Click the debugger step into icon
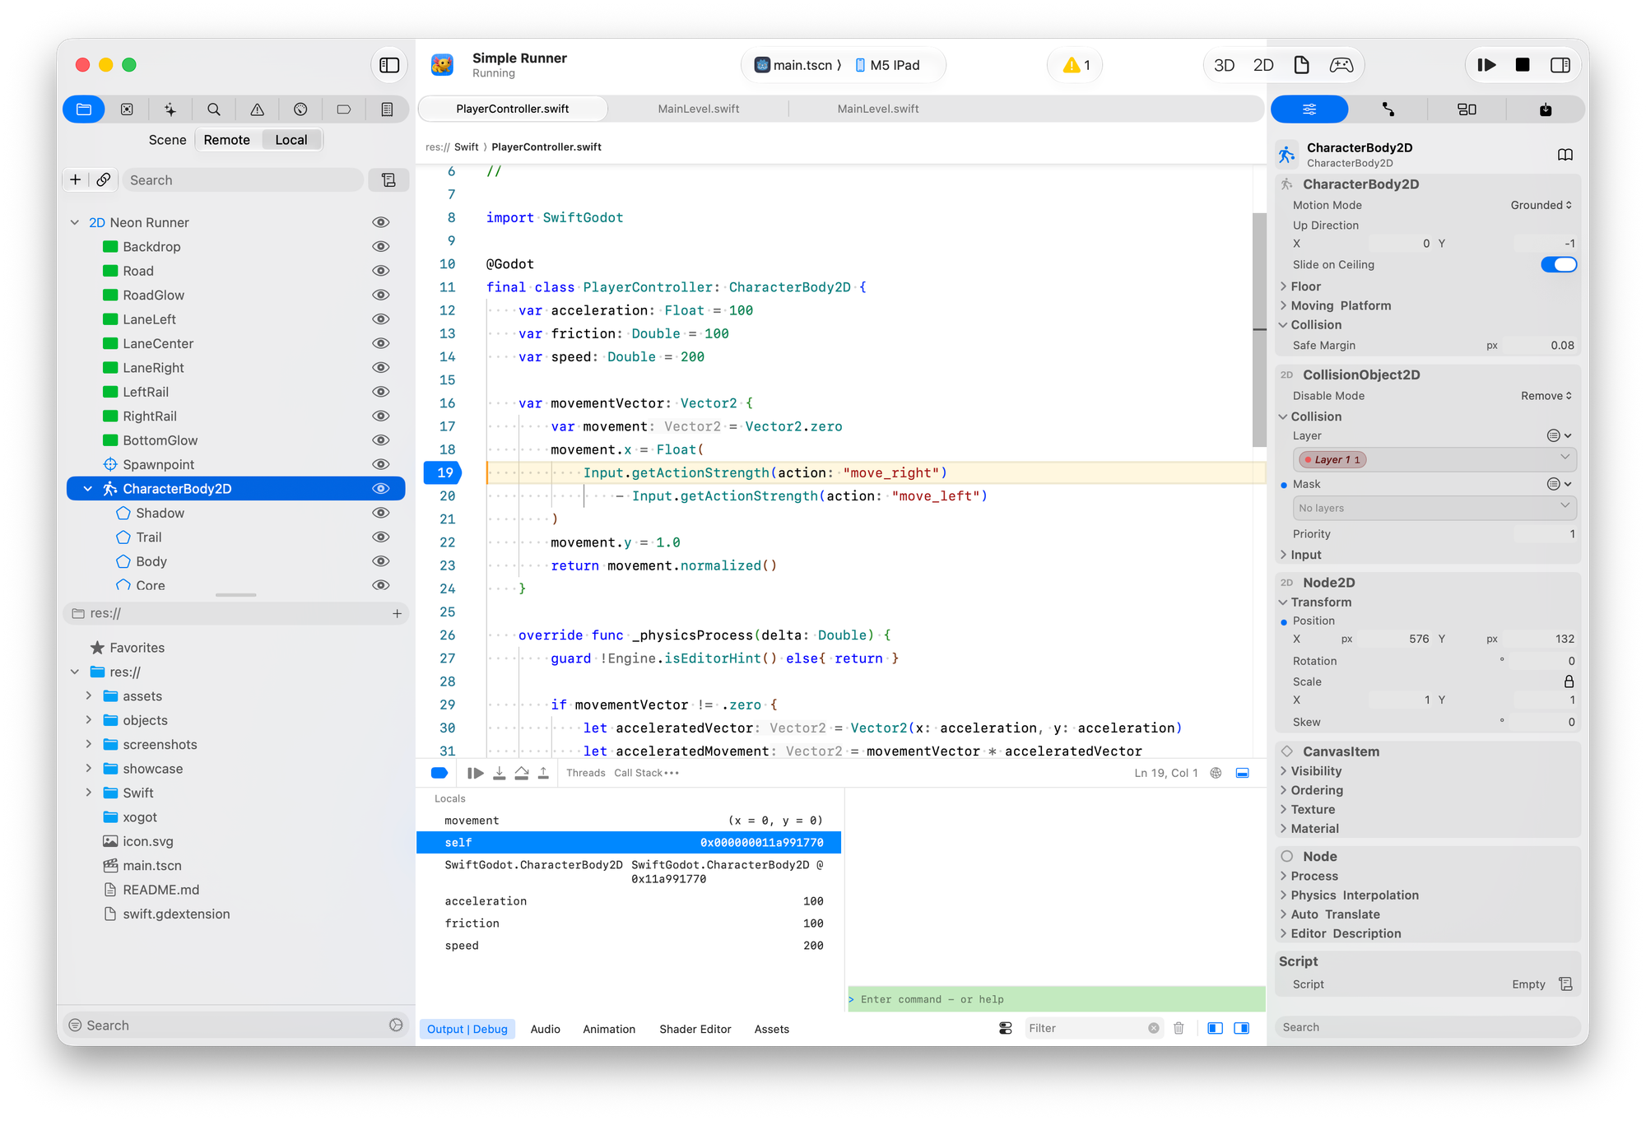1646x1121 pixels. (499, 773)
